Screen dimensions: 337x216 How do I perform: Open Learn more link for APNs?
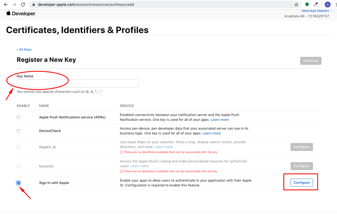tap(219, 120)
